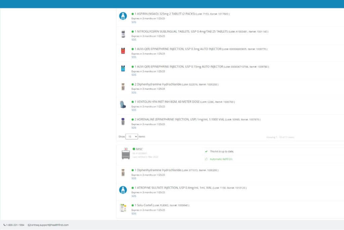Select the Ventolin HFA 60 Meter Dose title
This screenshot has height=230, width=344.
(167, 102)
